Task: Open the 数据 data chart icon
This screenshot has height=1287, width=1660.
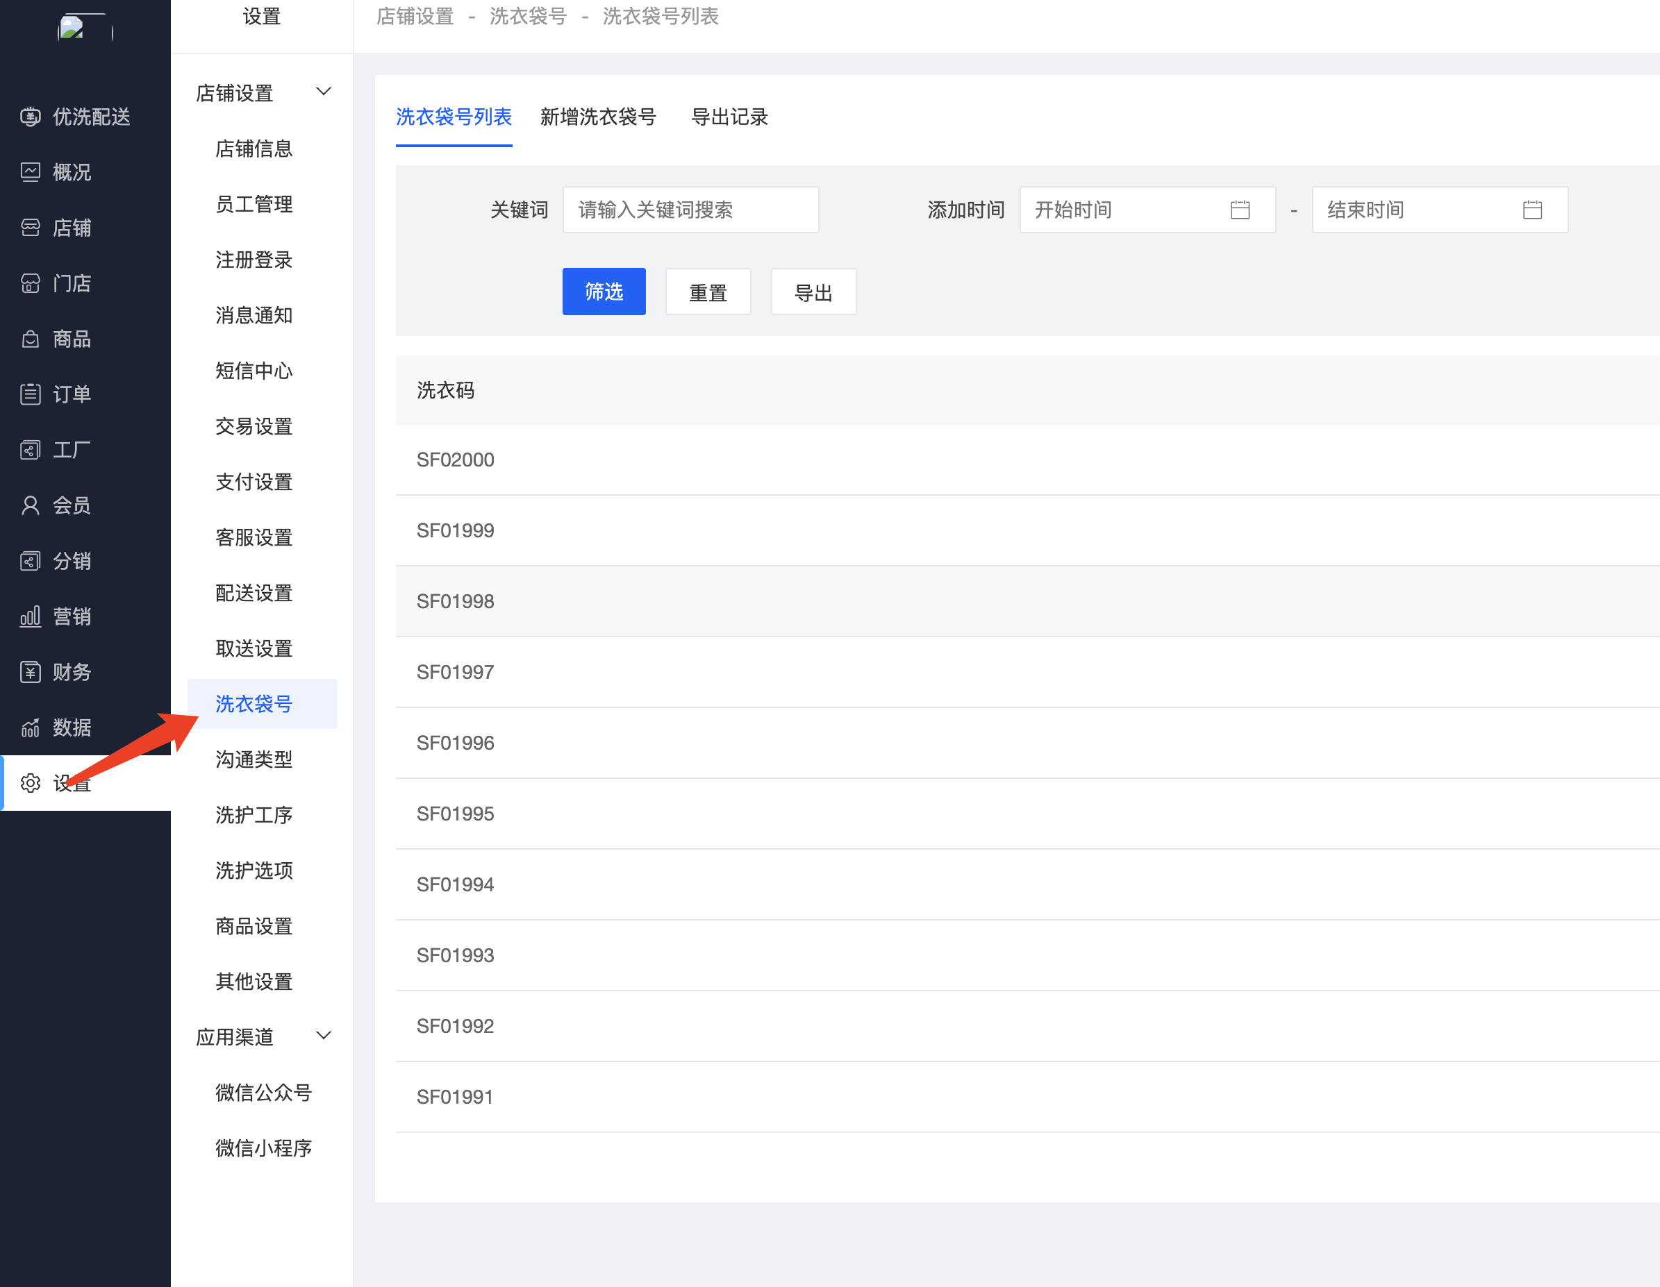Action: point(31,727)
